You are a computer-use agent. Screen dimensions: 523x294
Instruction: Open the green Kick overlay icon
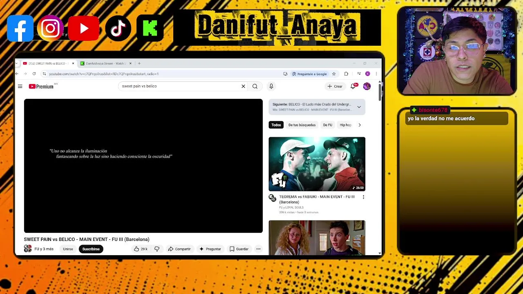pyautogui.click(x=150, y=28)
